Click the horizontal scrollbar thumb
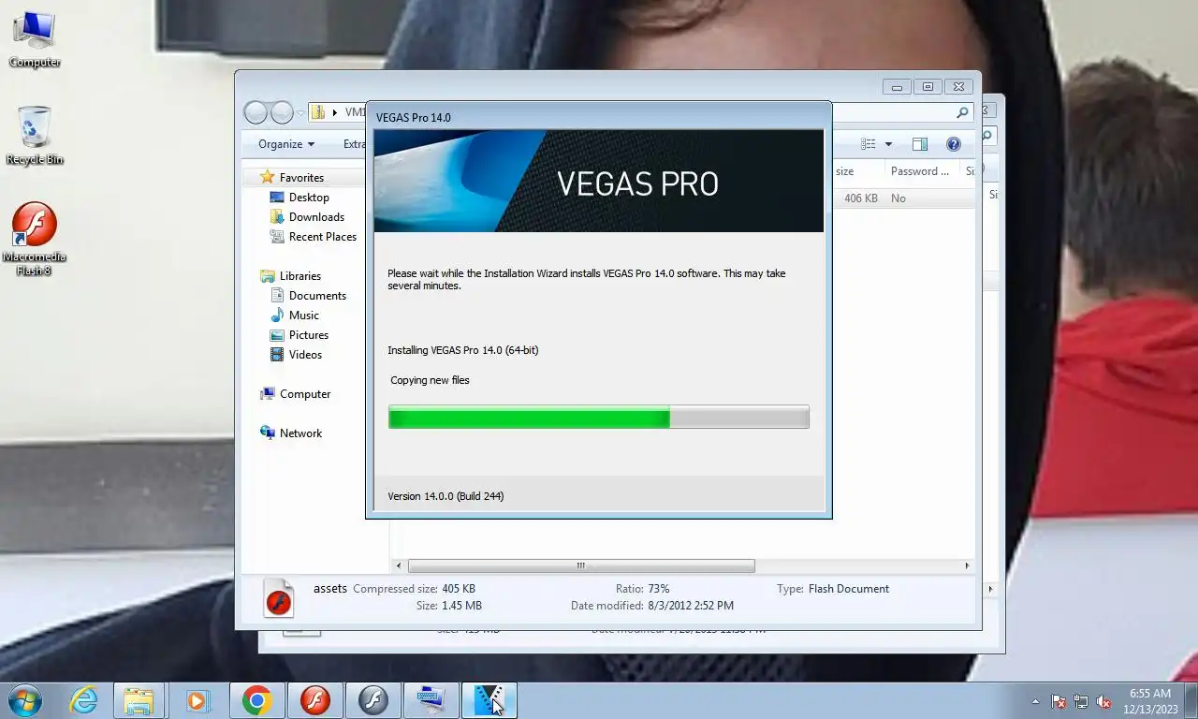Screen dimensions: 1198x719 click(581, 565)
